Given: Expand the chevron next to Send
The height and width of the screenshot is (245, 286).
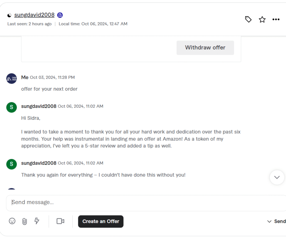Looking at the screenshot, I should coord(269,221).
